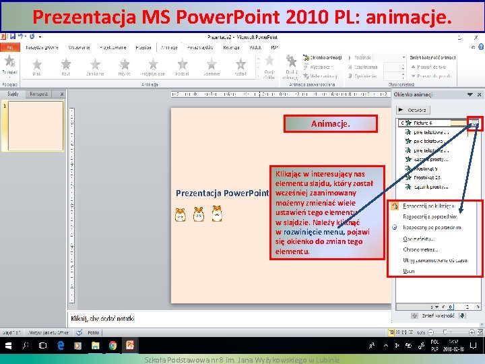Expand the animation gallery more arrow
The width and height of the screenshot is (485, 364).
point(259,75)
